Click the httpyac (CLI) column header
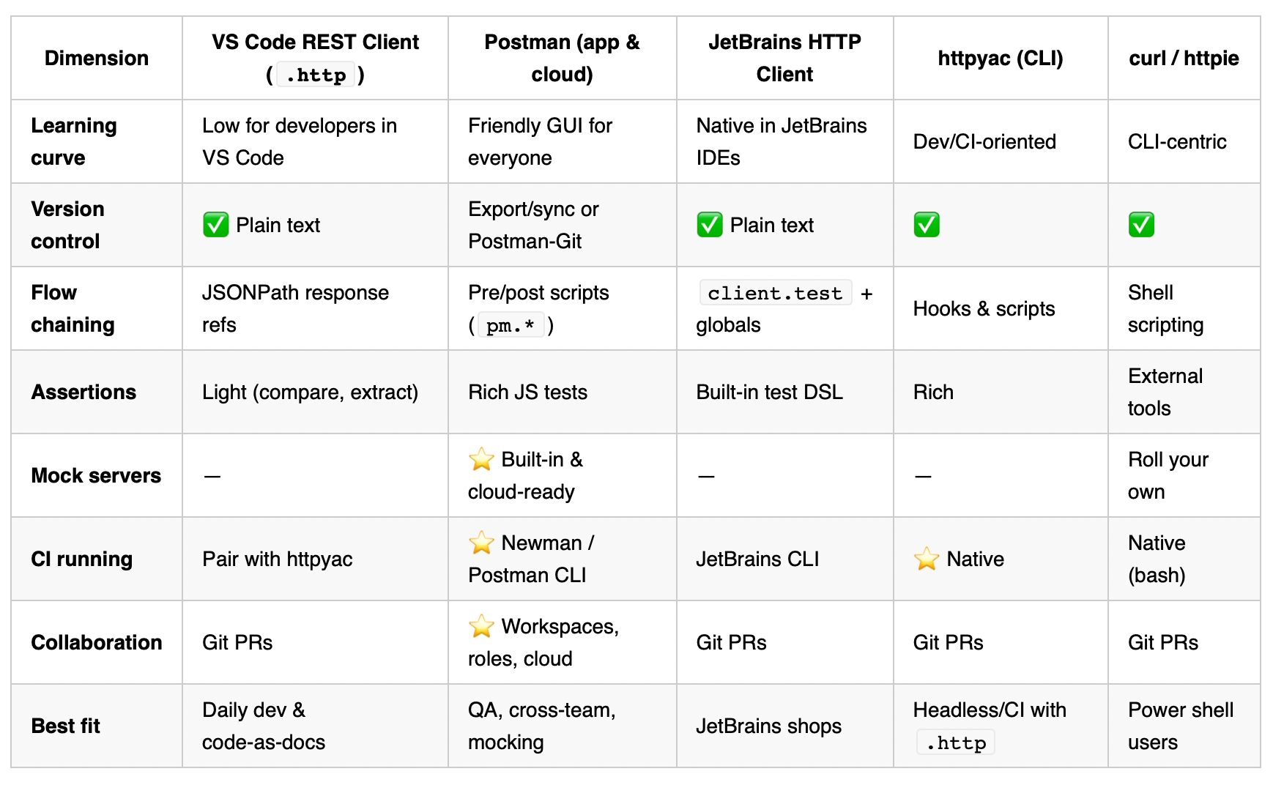The width and height of the screenshot is (1273, 785). pyautogui.click(x=1001, y=58)
